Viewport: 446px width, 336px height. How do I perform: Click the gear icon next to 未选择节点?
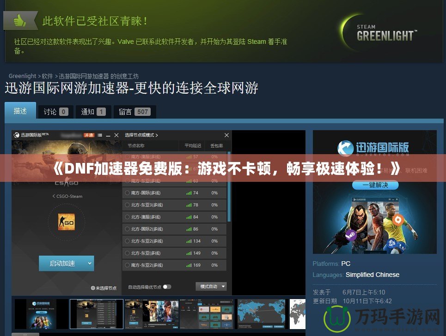[93, 288]
